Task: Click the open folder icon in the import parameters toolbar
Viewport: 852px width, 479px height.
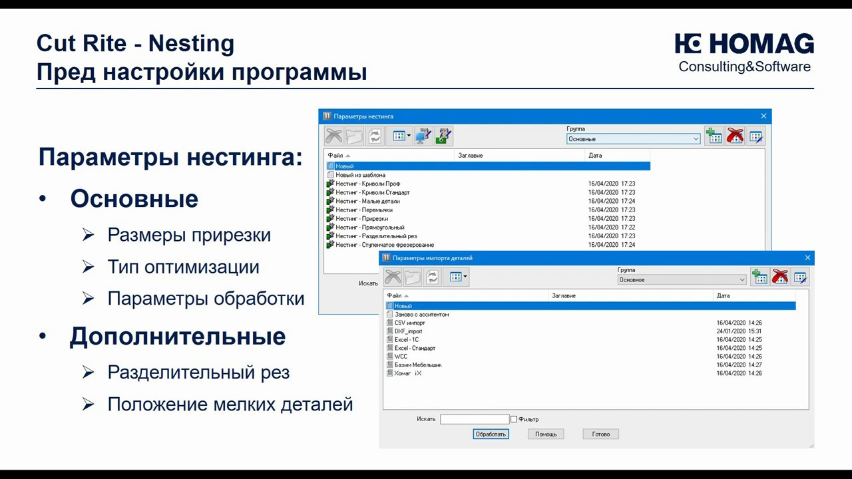Action: coord(413,276)
